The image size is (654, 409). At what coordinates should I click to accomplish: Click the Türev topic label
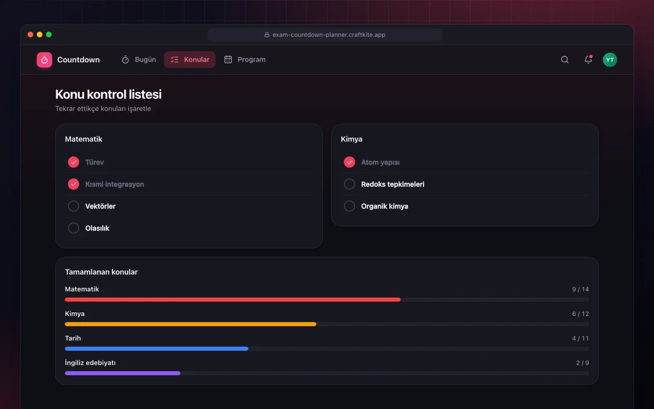coord(95,162)
